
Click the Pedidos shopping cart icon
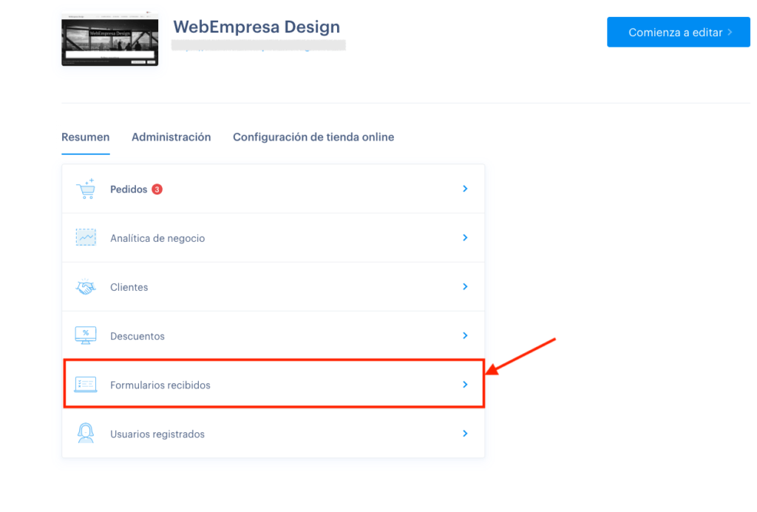coord(86,189)
